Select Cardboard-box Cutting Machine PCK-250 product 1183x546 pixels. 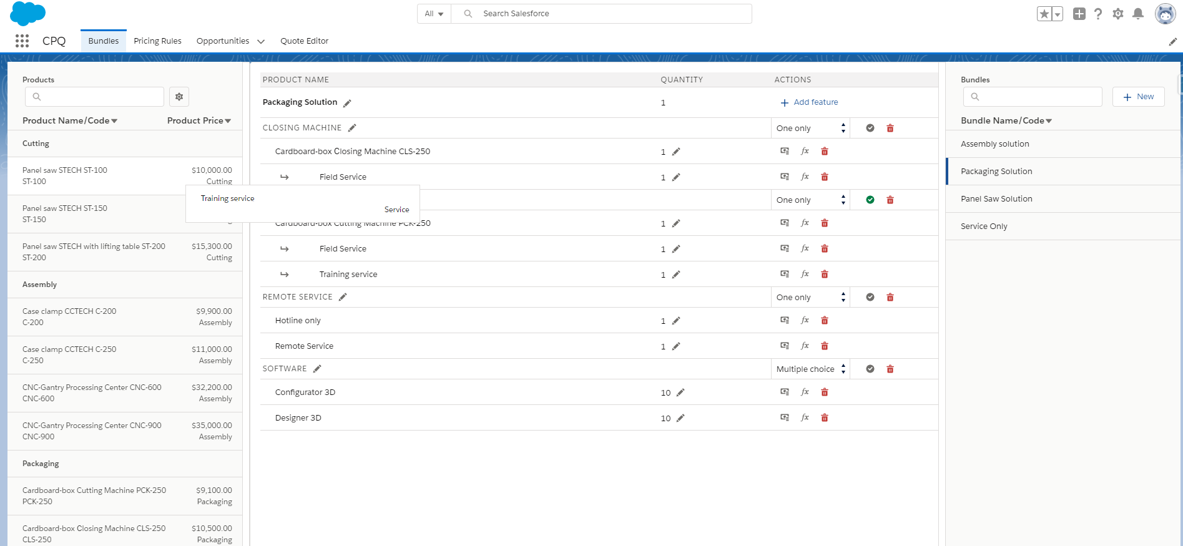[x=125, y=496]
